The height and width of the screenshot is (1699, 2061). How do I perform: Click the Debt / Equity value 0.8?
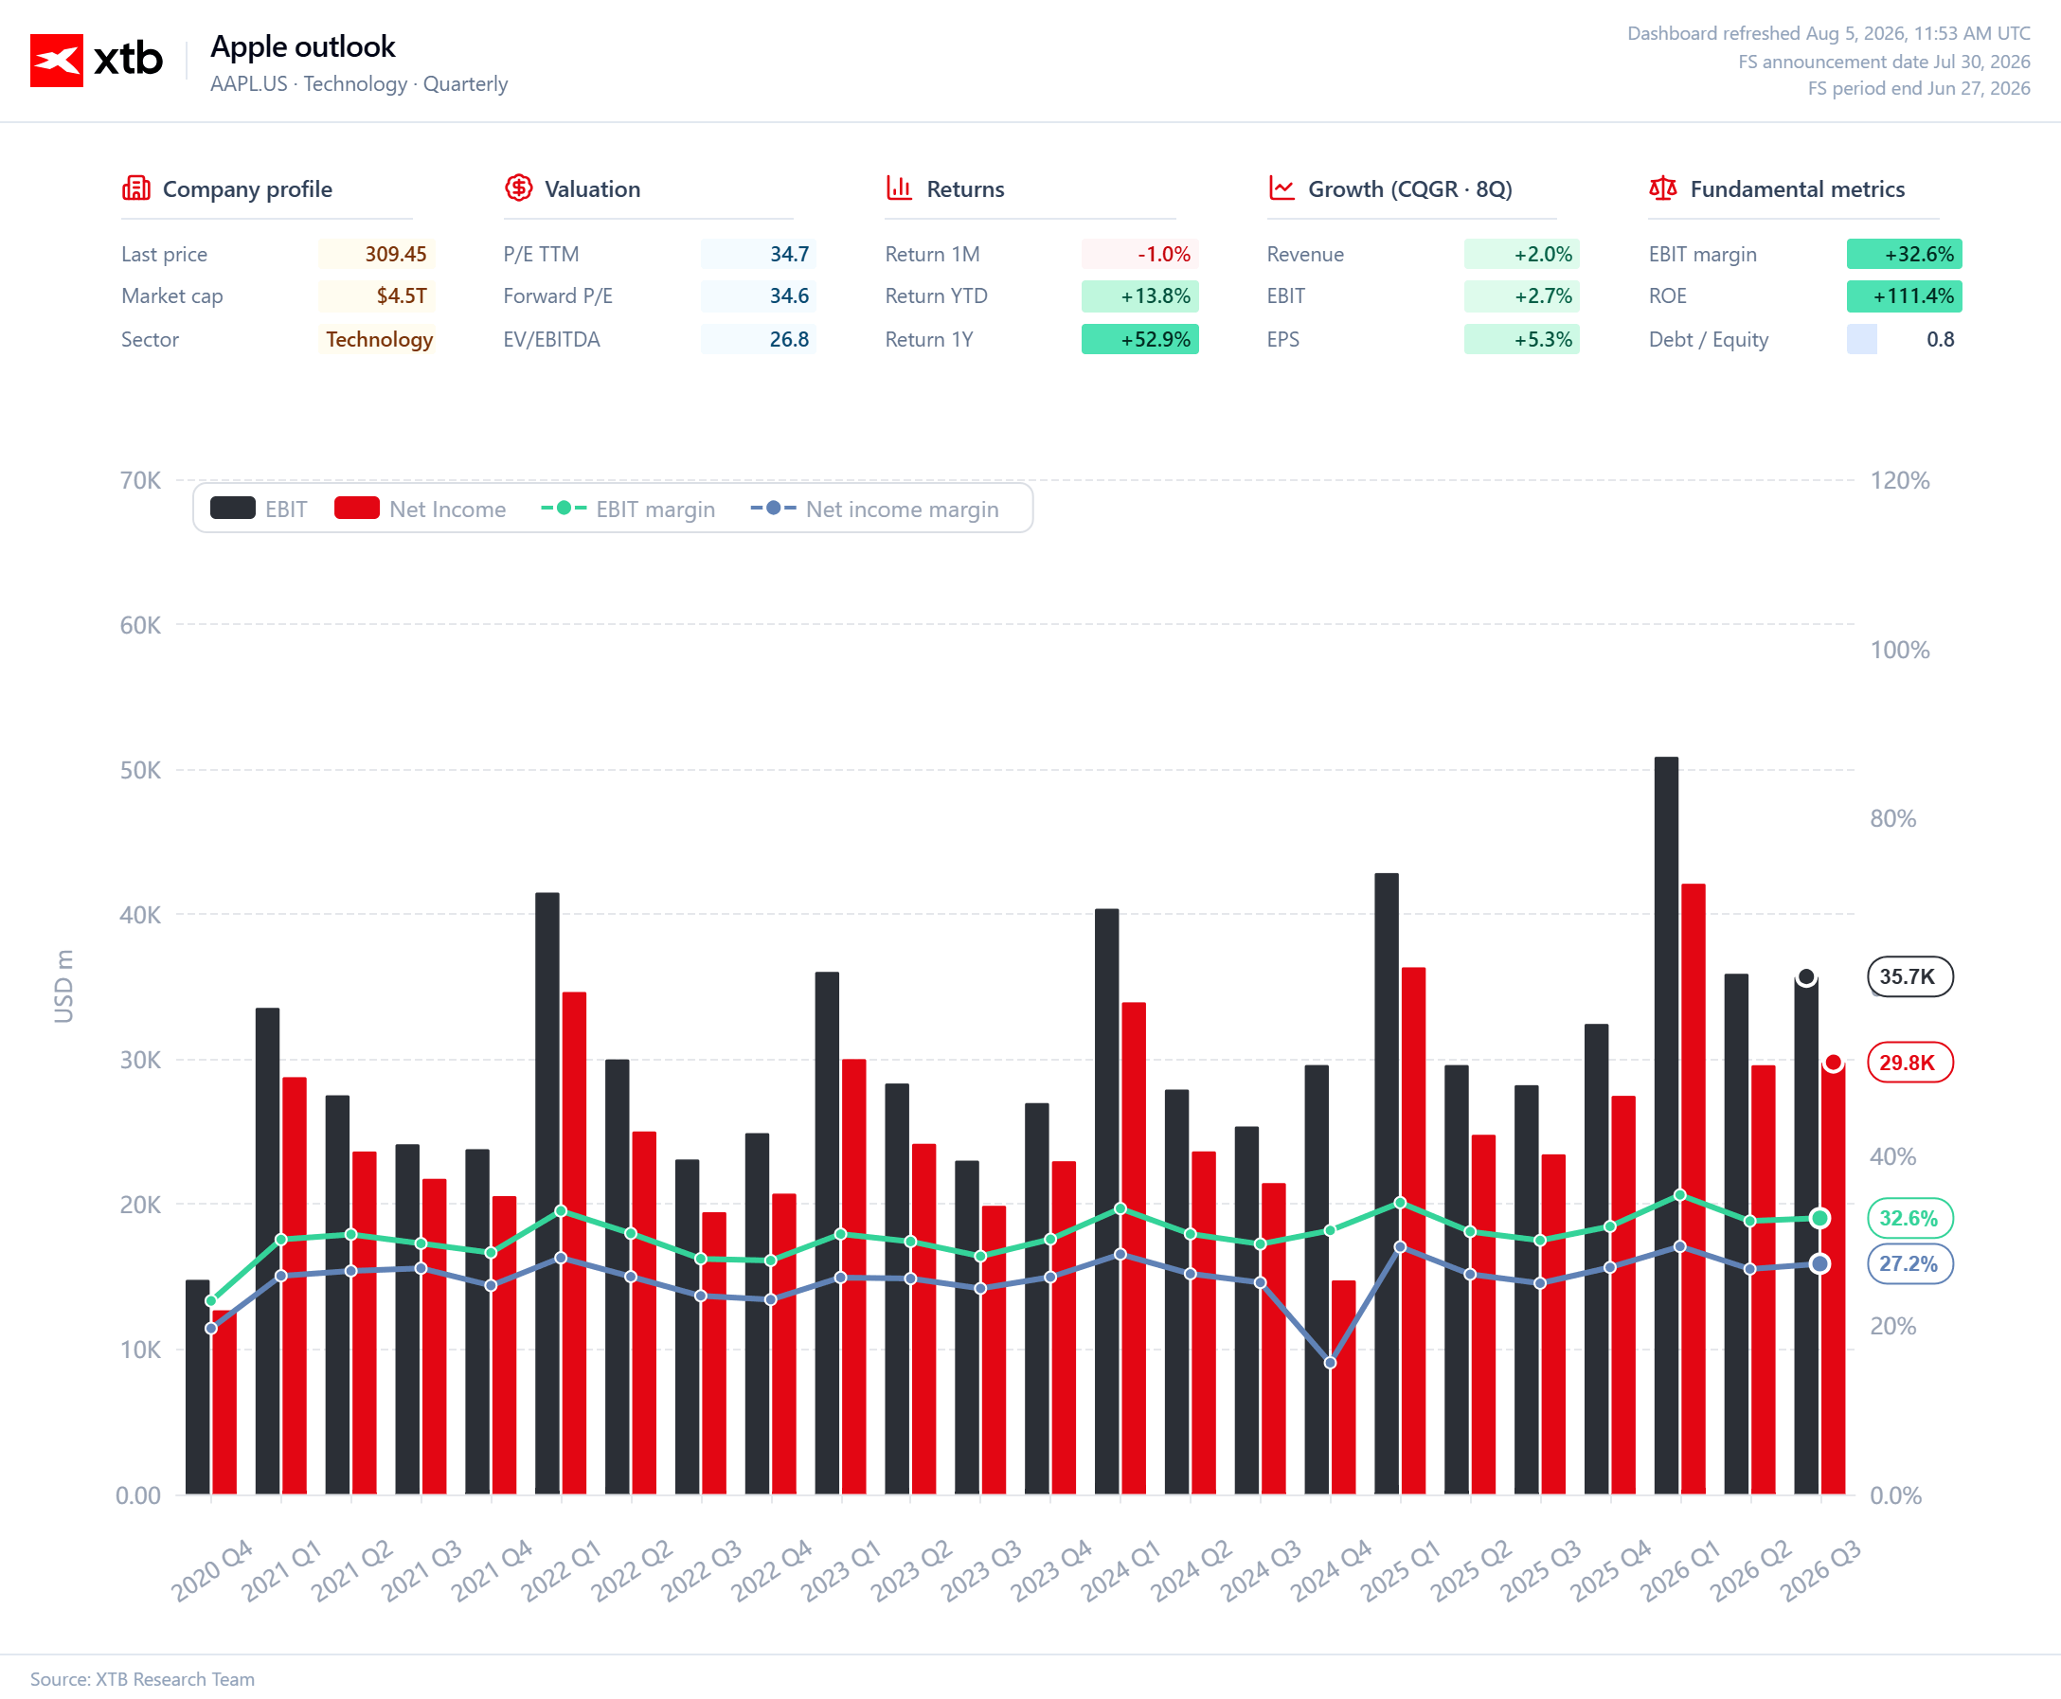tap(1941, 339)
